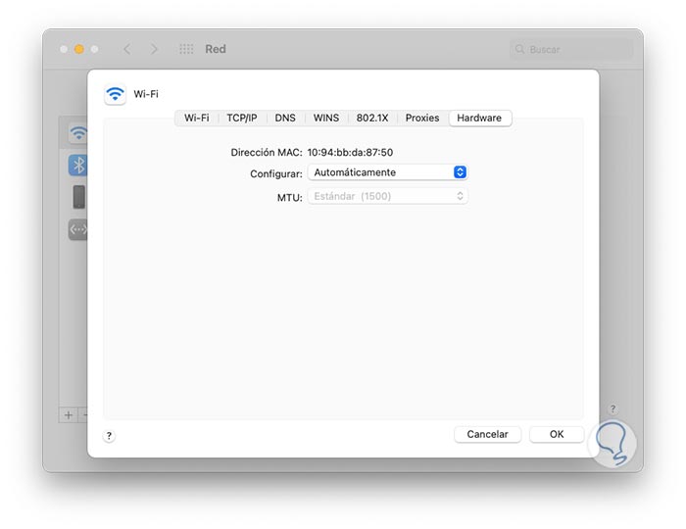Select the 802.1X tab
This screenshot has width=686, height=529.
click(372, 118)
